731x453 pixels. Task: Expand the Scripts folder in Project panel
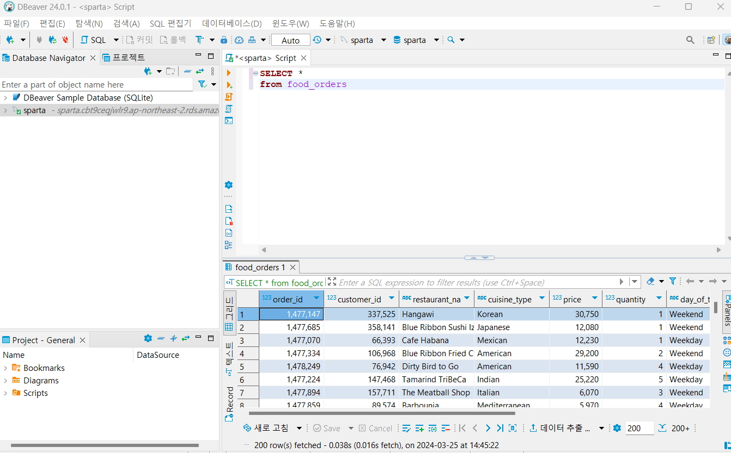(x=5, y=393)
